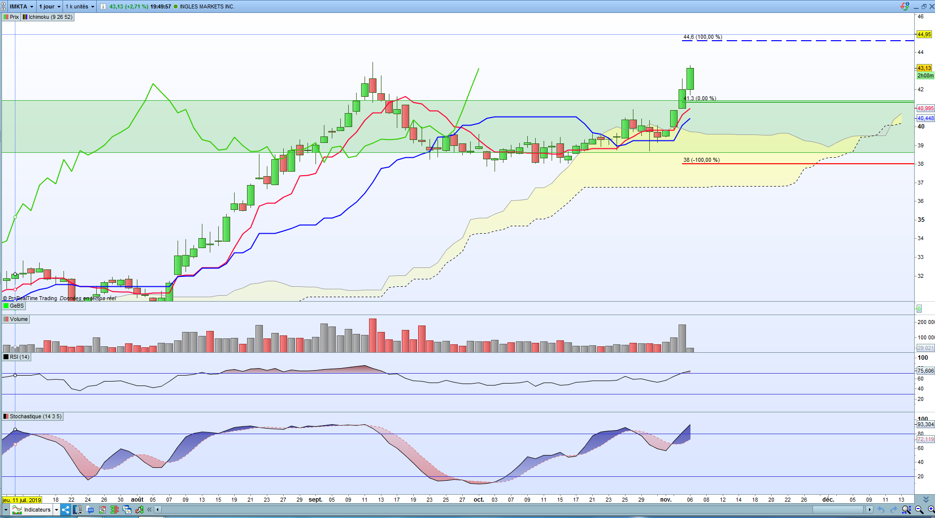Open the share chart icon

click(65, 510)
